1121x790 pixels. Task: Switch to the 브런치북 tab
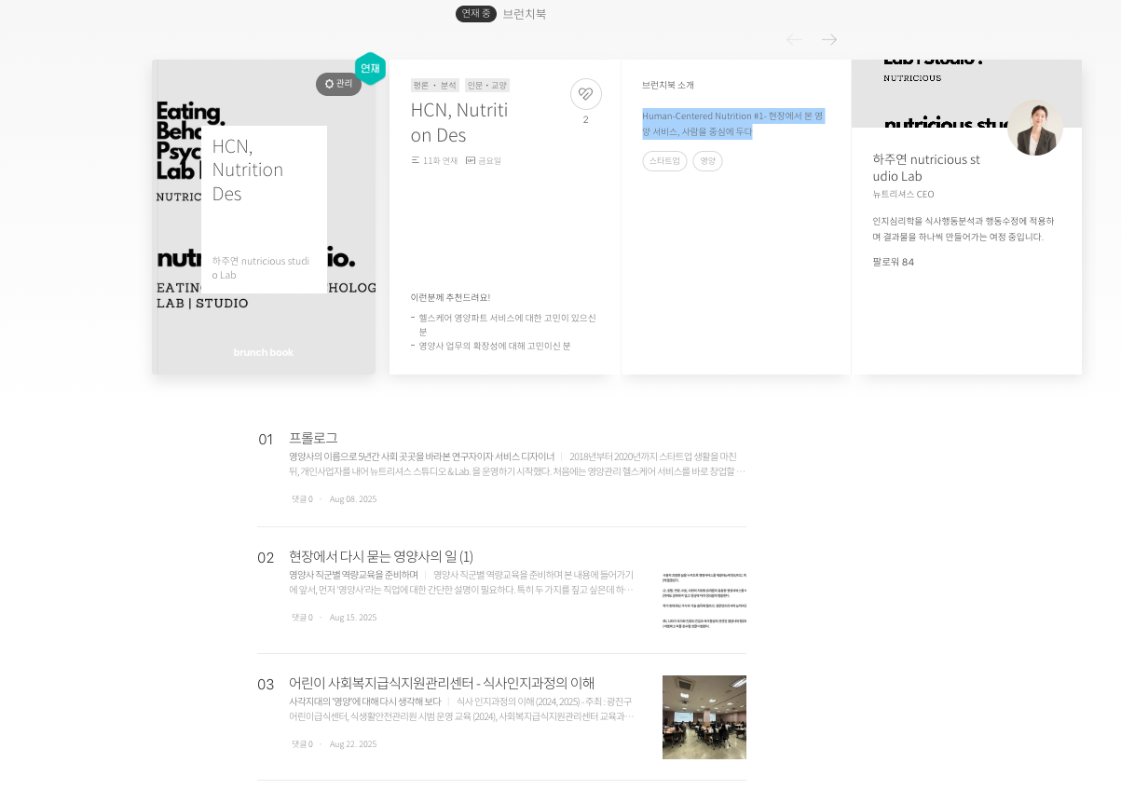(x=524, y=13)
